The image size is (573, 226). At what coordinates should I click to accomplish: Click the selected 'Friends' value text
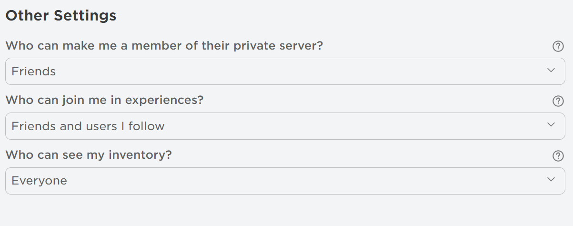[33, 72]
